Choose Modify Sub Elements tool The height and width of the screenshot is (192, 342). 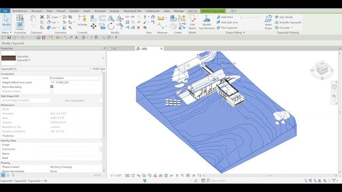tap(207, 22)
